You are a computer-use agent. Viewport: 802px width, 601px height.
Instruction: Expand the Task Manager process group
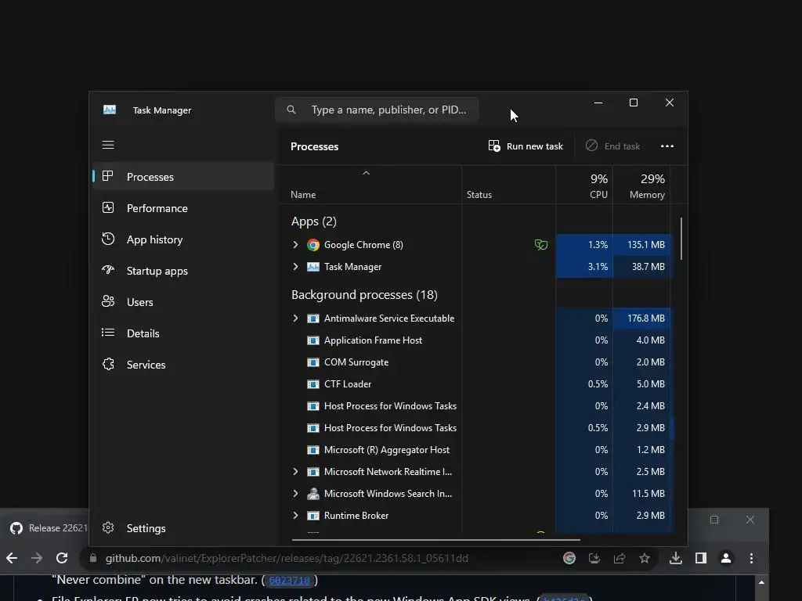295,267
